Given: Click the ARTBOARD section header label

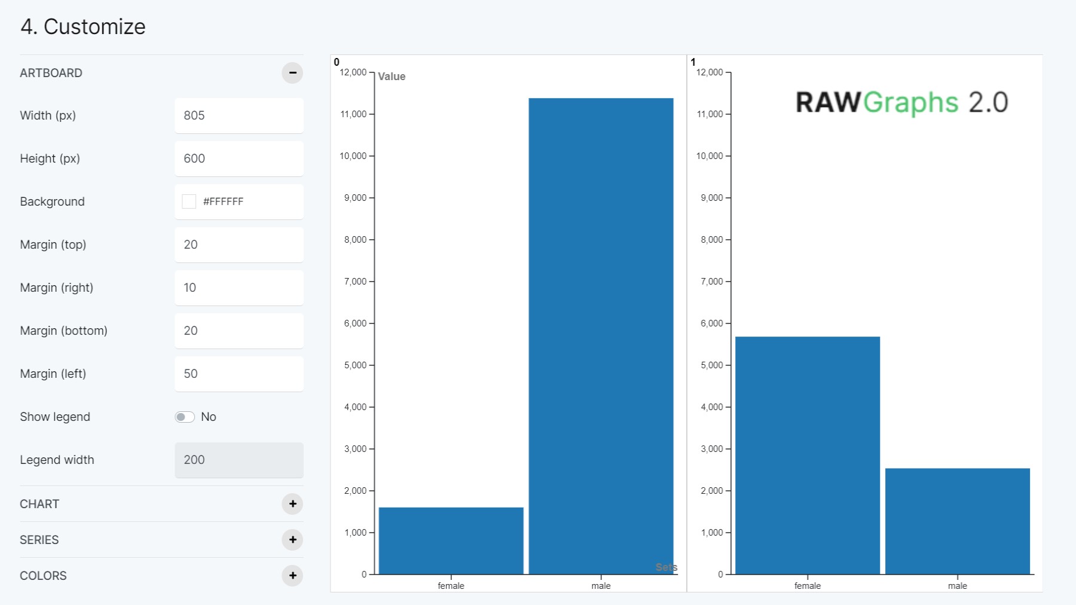Looking at the screenshot, I should tap(51, 73).
